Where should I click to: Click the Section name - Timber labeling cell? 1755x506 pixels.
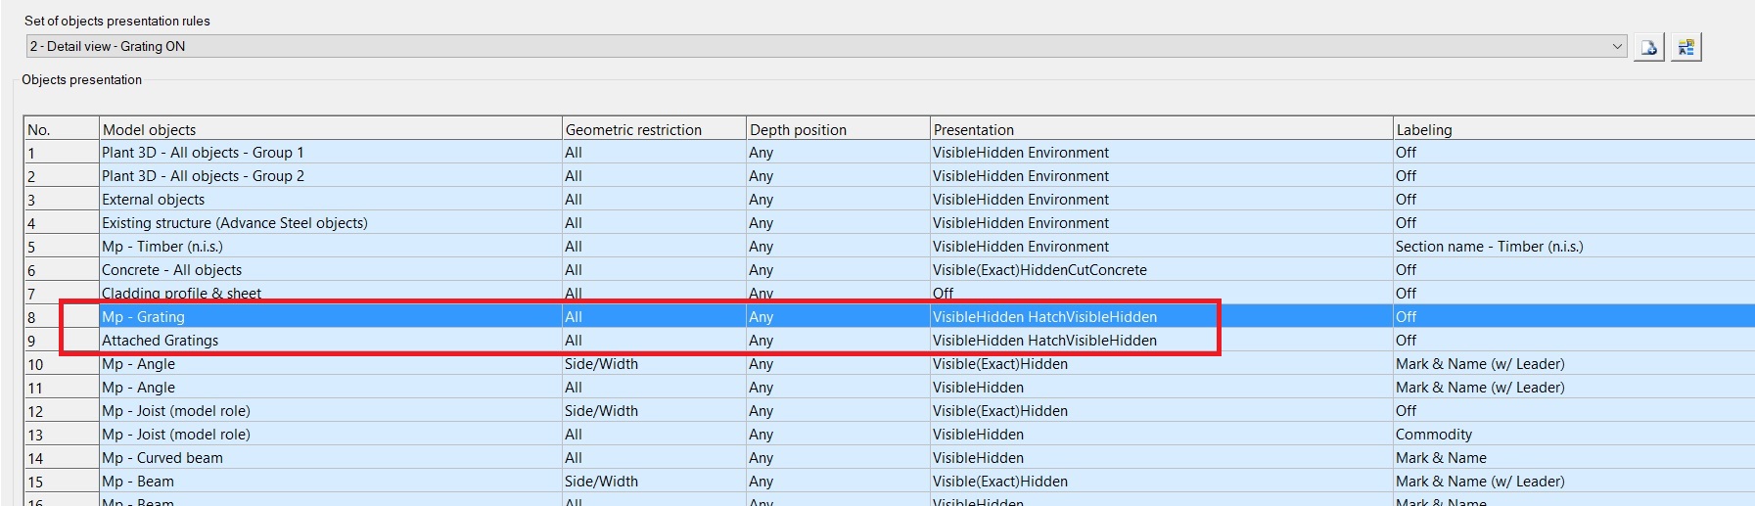pyautogui.click(x=1489, y=247)
